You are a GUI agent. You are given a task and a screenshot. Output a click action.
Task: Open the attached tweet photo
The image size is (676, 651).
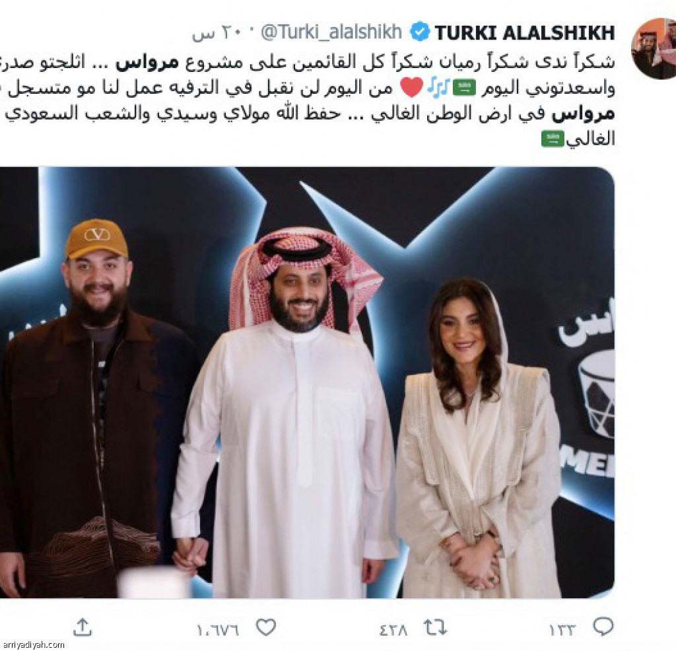click(307, 382)
